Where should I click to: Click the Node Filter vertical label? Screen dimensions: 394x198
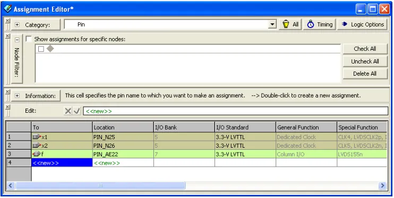(x=17, y=62)
